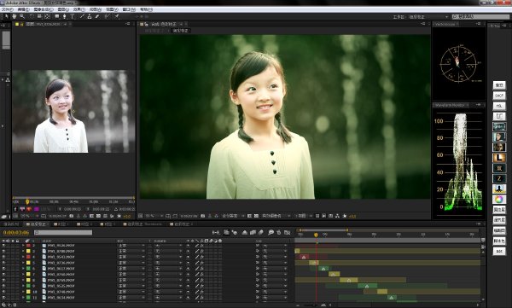512x308 pixels.
Task: Click the timeline current-time indicator handle
Action: coord(316,235)
